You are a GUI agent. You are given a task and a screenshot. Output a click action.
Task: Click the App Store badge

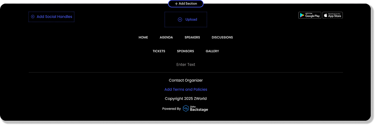[x=332, y=15]
